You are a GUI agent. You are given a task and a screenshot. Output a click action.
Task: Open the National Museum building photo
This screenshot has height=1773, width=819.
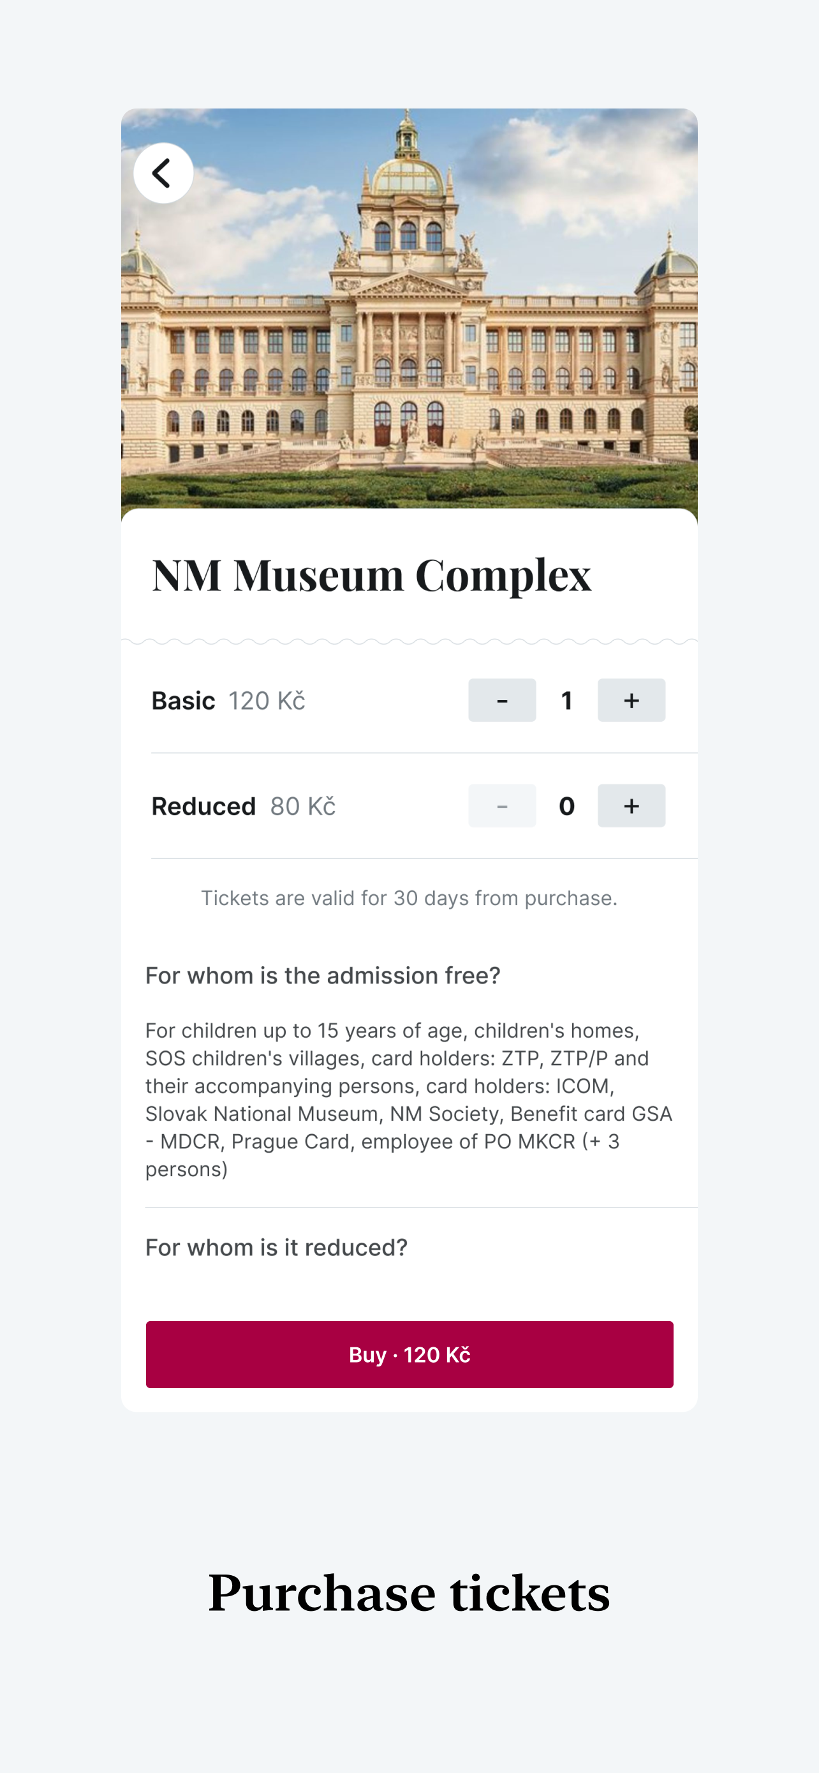tap(409, 310)
